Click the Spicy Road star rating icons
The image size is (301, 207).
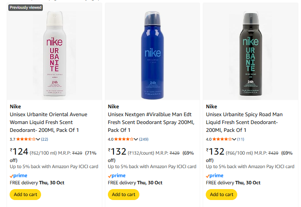coord(221,139)
